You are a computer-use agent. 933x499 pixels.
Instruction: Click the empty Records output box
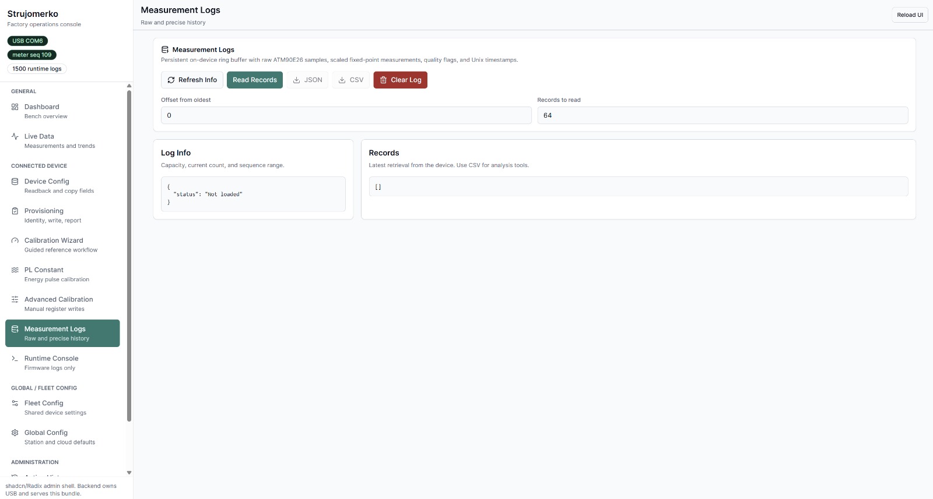639,187
